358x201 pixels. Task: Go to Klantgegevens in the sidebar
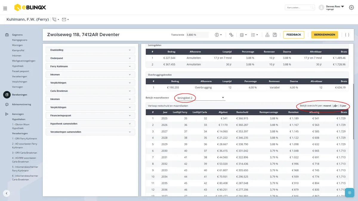click(x=20, y=40)
